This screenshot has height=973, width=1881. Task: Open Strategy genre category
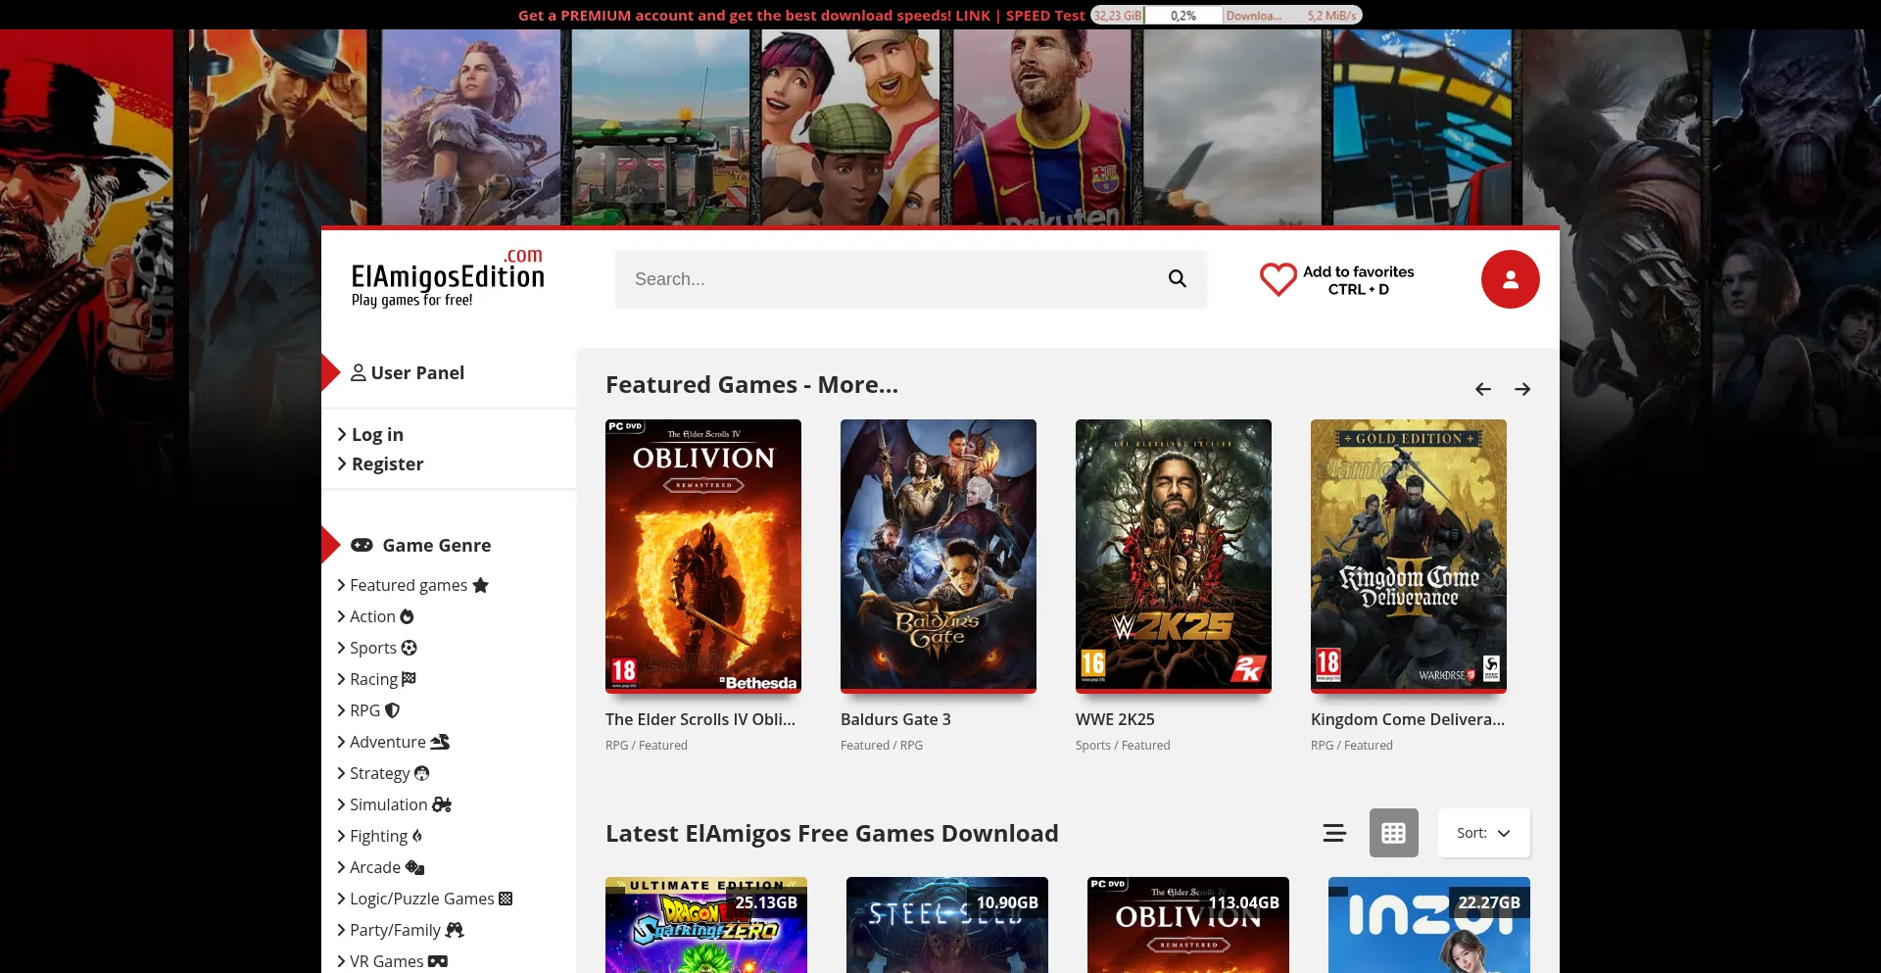[380, 773]
